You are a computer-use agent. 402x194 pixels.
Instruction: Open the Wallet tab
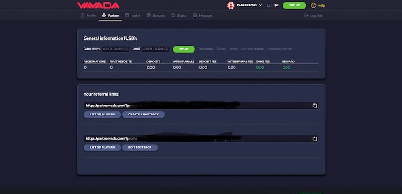[x=133, y=15]
